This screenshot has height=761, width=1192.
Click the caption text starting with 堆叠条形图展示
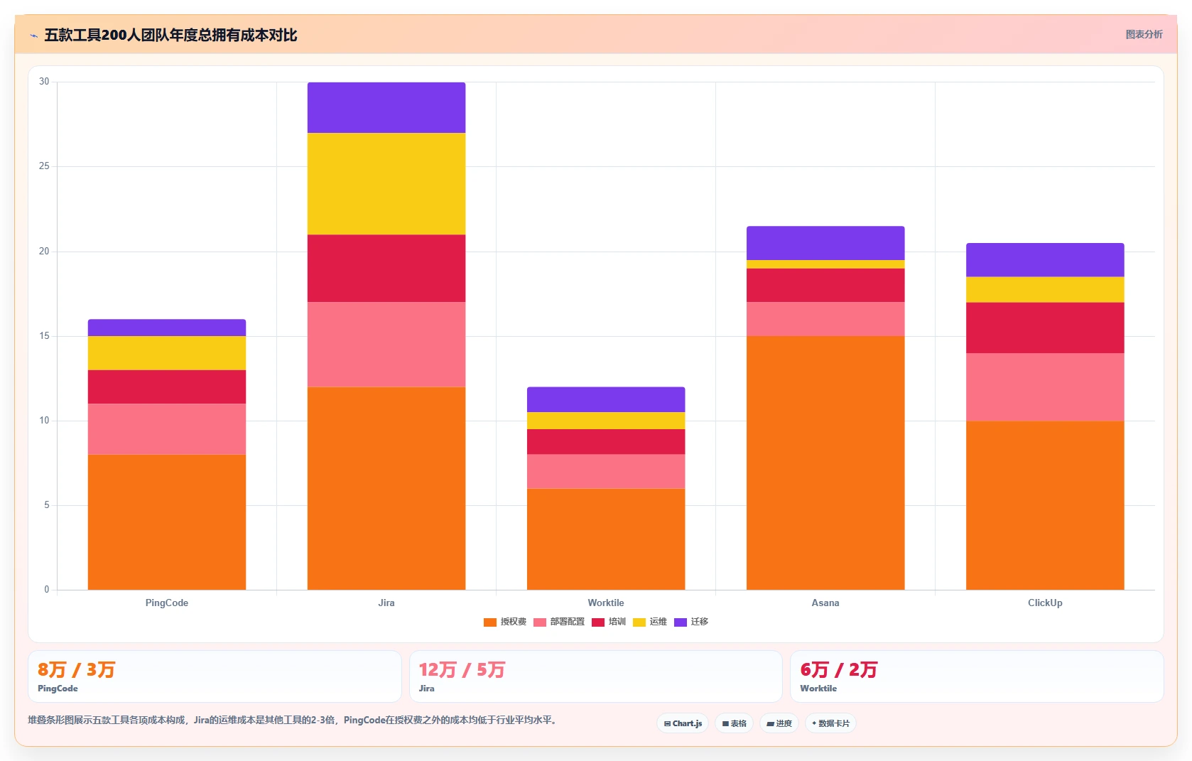tap(293, 720)
